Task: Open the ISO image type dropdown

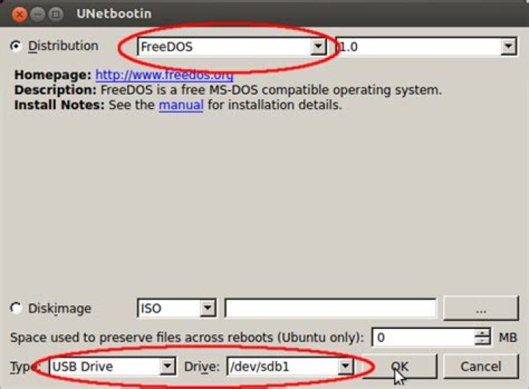Action: 176,308
